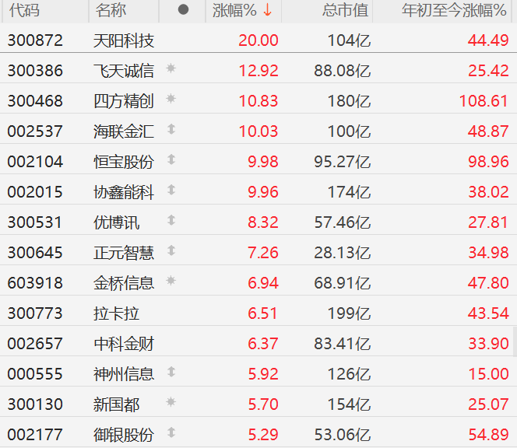This screenshot has height=448, width=517.
Task: Select stock code 002015
Action: 35,192
